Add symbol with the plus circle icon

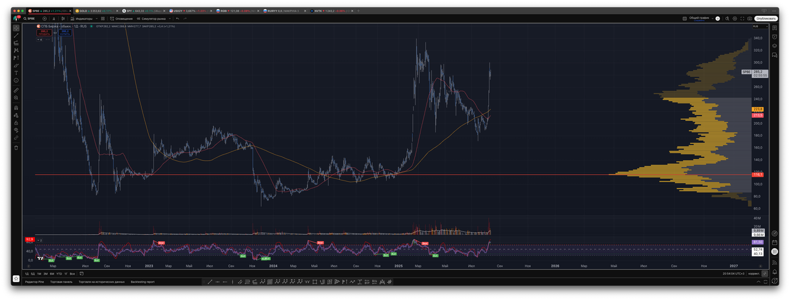tap(44, 18)
